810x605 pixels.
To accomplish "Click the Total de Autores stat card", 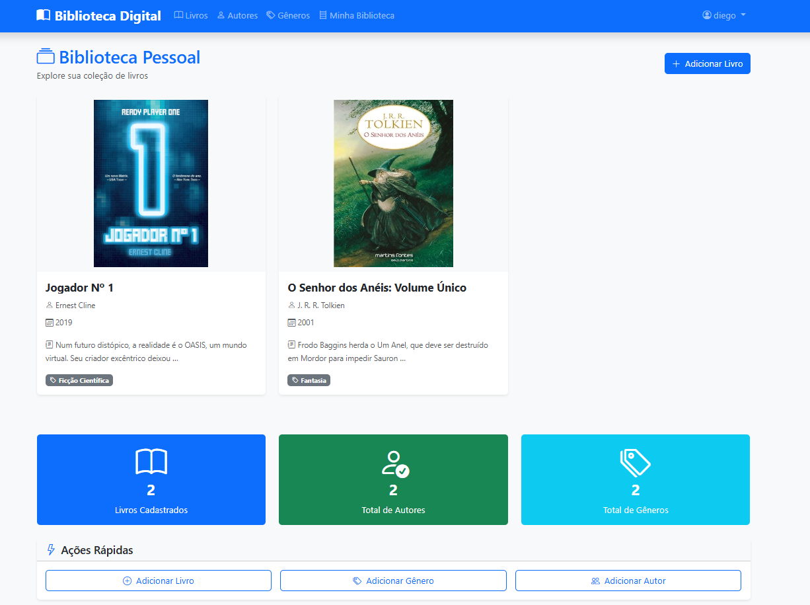I will 393,479.
